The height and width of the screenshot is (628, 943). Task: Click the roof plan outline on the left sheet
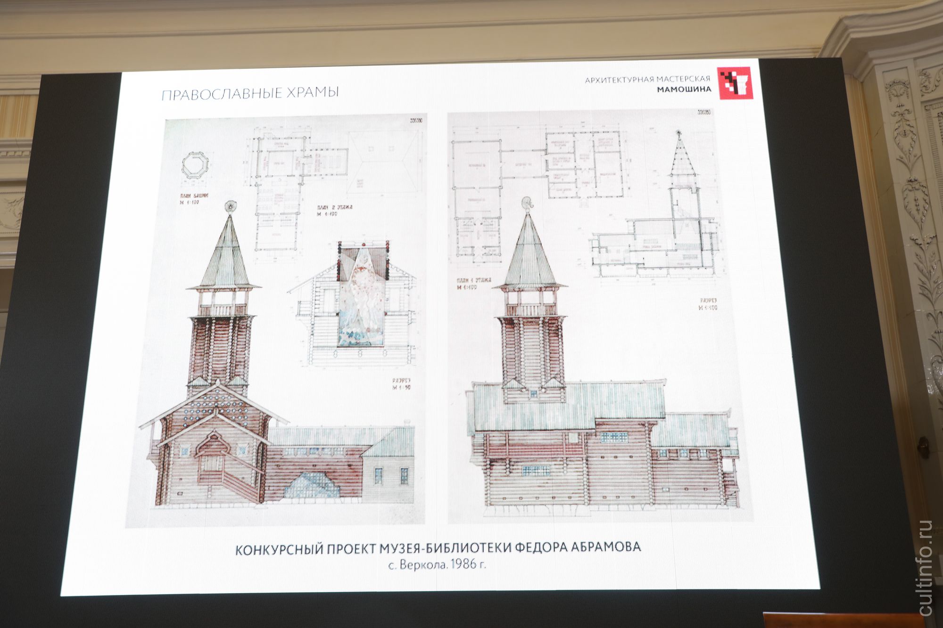pos(384,162)
